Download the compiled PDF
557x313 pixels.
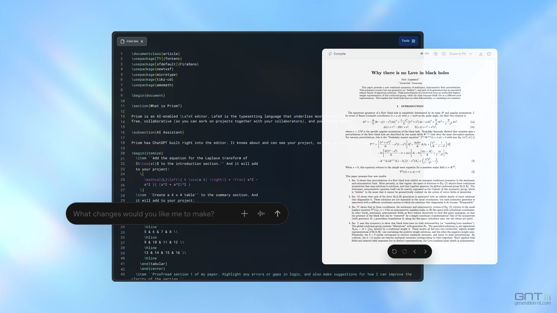click(481, 54)
